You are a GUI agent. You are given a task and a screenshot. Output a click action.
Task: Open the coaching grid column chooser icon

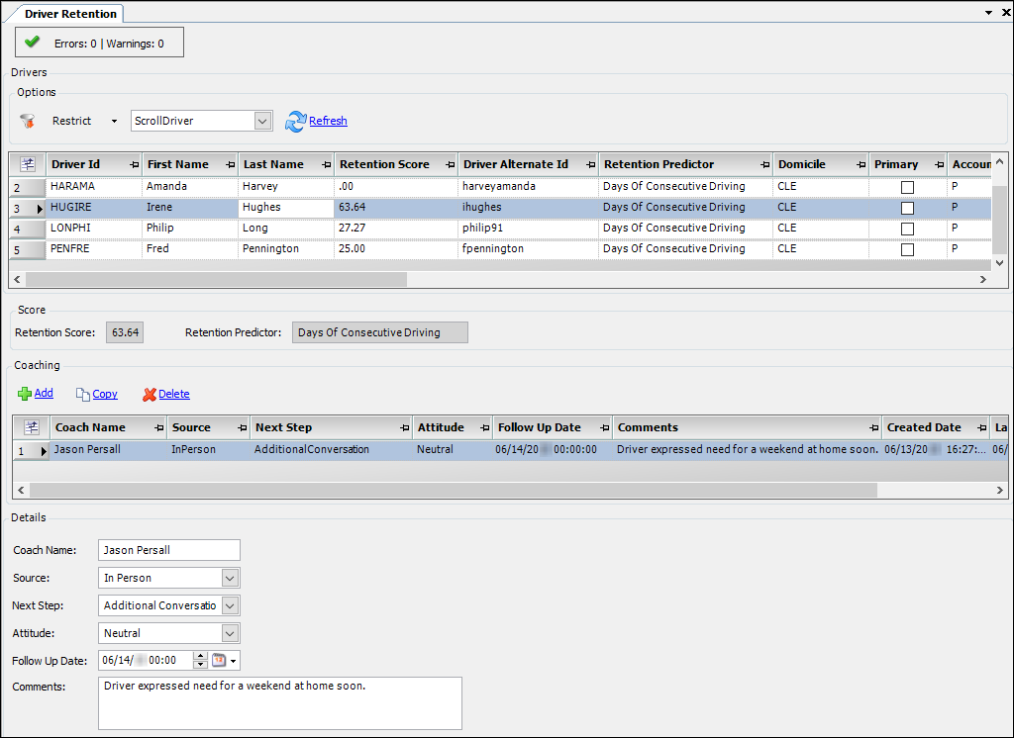(x=32, y=427)
